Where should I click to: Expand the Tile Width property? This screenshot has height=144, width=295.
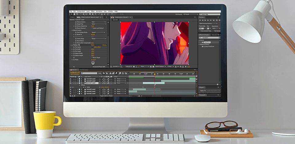pyautogui.click(x=72, y=49)
